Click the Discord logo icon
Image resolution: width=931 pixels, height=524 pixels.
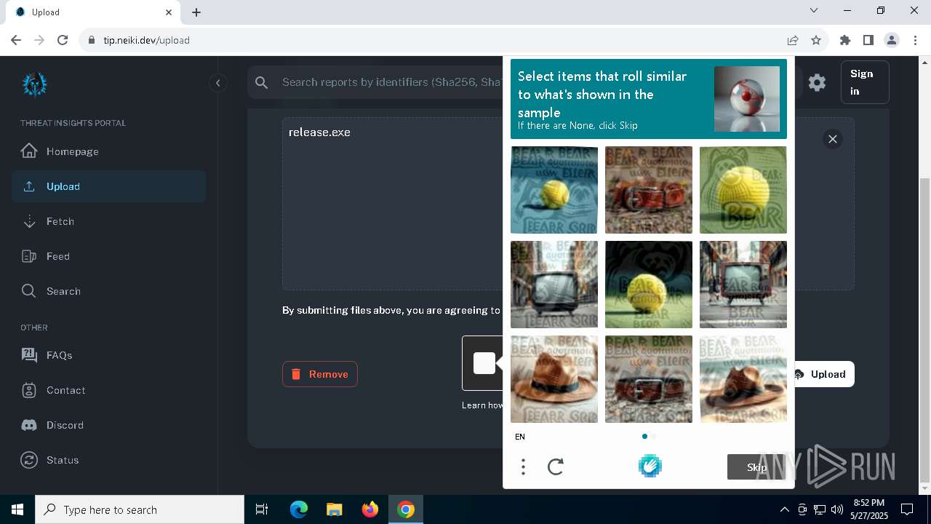(29, 425)
